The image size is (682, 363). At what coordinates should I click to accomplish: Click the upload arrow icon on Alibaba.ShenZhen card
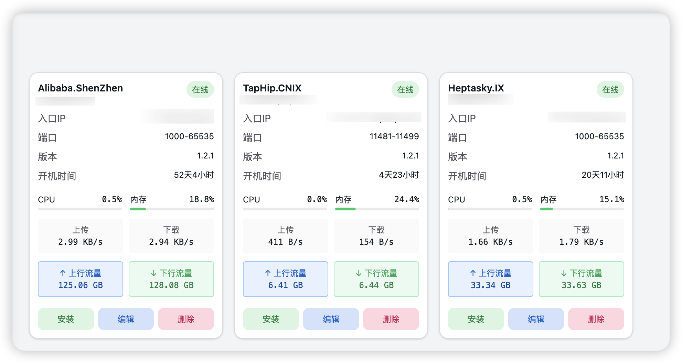63,273
